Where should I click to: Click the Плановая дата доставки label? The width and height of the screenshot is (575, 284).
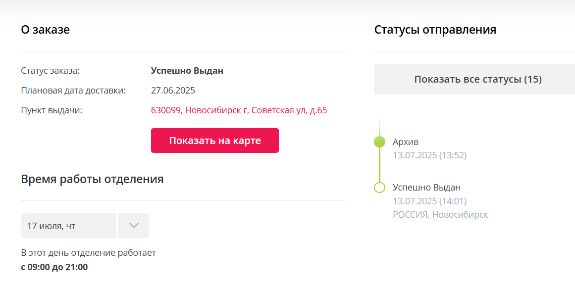point(73,91)
